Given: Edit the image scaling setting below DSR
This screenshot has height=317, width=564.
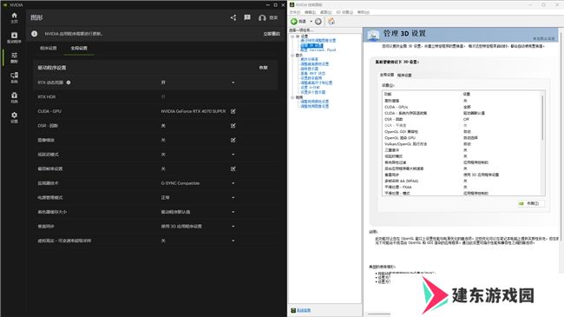Looking at the screenshot, I should pos(233,140).
